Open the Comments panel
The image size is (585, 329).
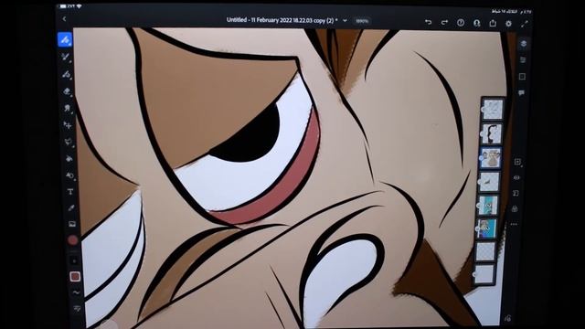coord(522,93)
